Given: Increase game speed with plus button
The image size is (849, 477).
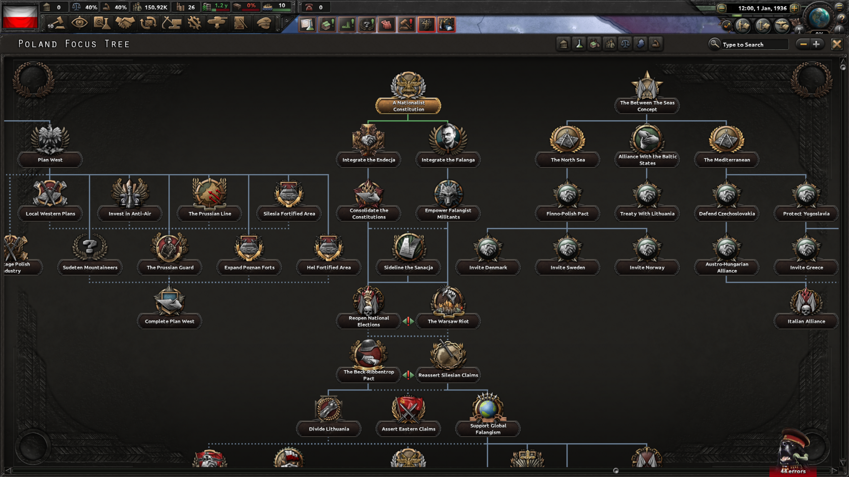Looking at the screenshot, I should 794,8.
